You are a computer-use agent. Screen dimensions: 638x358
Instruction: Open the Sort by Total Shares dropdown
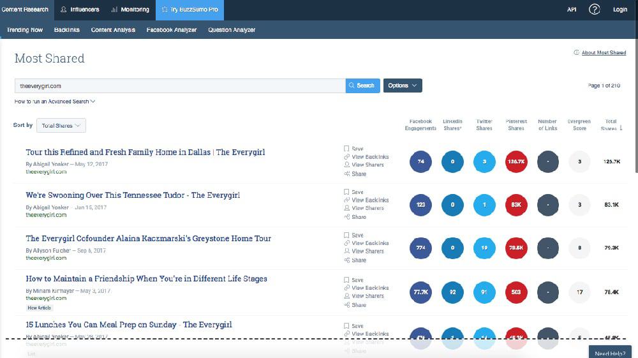click(x=61, y=125)
